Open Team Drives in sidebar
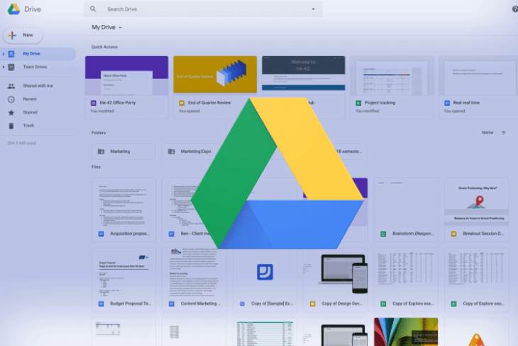 click(35, 67)
